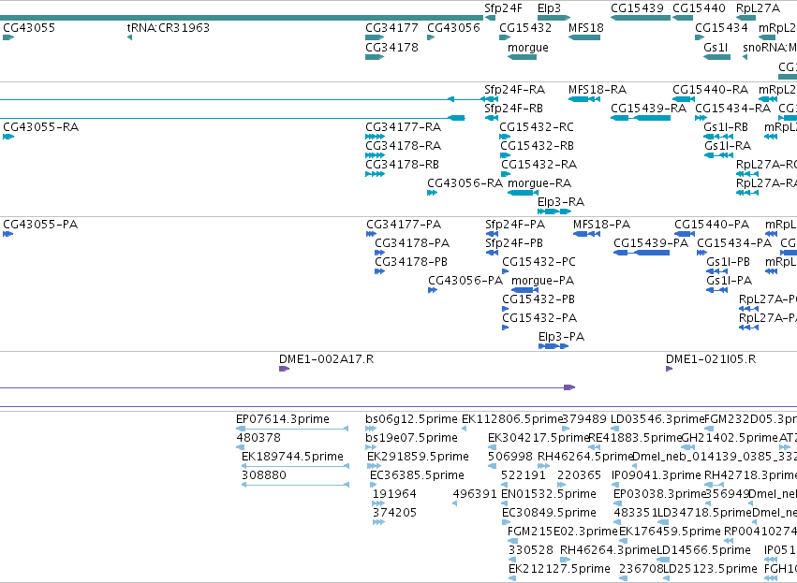Click the FGM215E02.3prime EST label
This screenshot has height=583, width=797.
coord(563,532)
